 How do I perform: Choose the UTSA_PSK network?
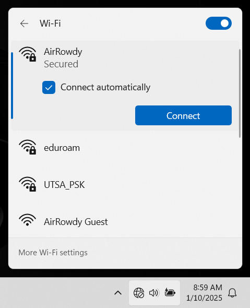pyautogui.click(x=125, y=185)
